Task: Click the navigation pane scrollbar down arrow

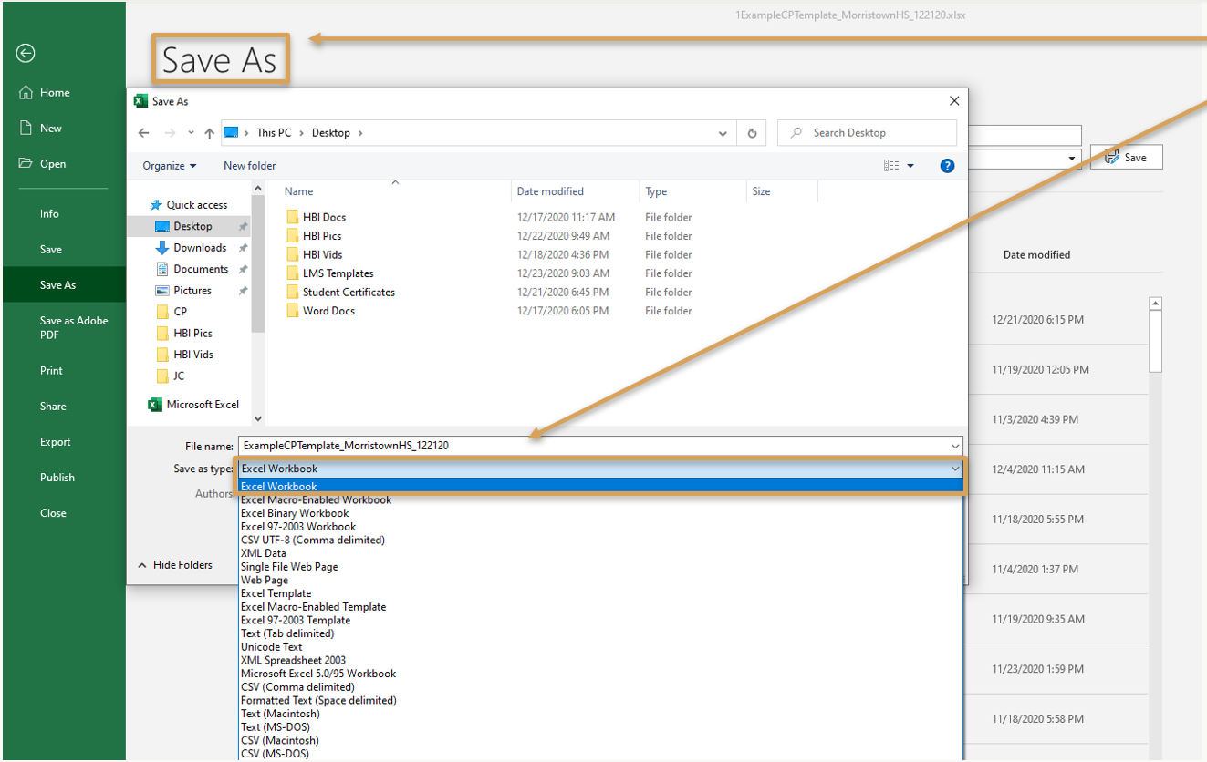Action: (257, 418)
